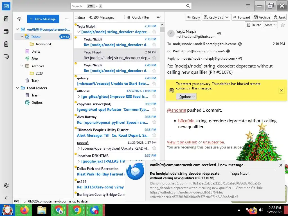Mark message as Junk
The height and width of the screenshot is (216, 288).
tap(279, 17)
